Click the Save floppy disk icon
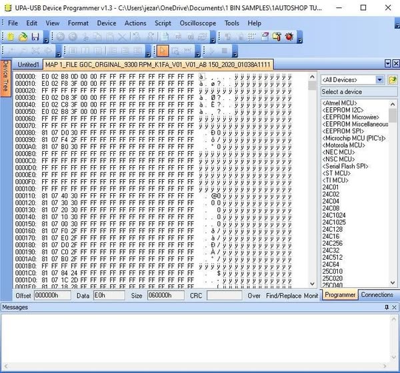 35,37
